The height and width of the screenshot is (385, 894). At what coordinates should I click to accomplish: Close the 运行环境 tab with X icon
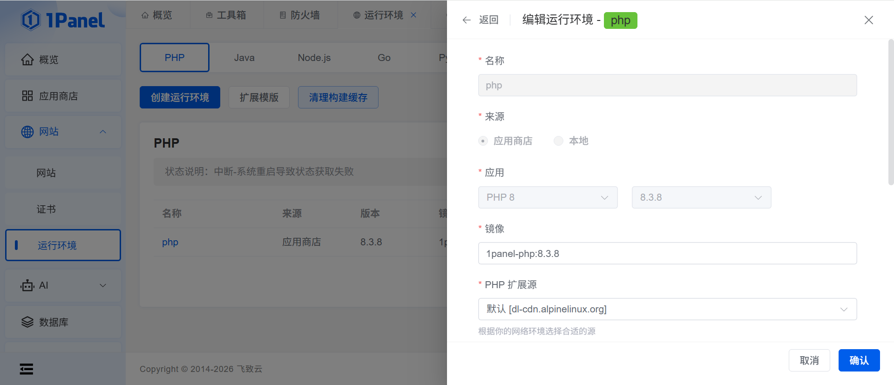(x=413, y=15)
